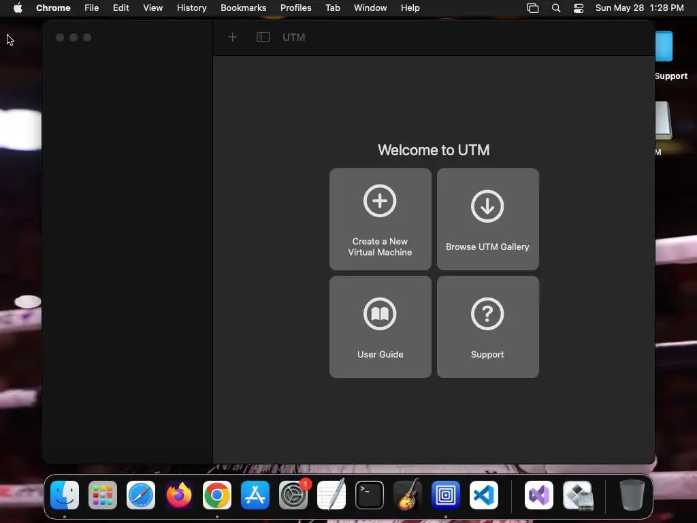Open the Help menu
Viewport: 697px width, 523px height.
(x=410, y=8)
